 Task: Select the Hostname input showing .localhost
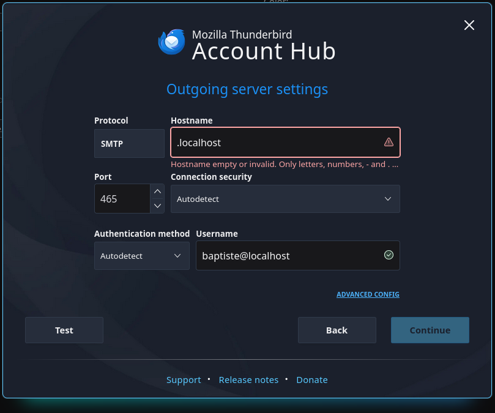coord(275,142)
